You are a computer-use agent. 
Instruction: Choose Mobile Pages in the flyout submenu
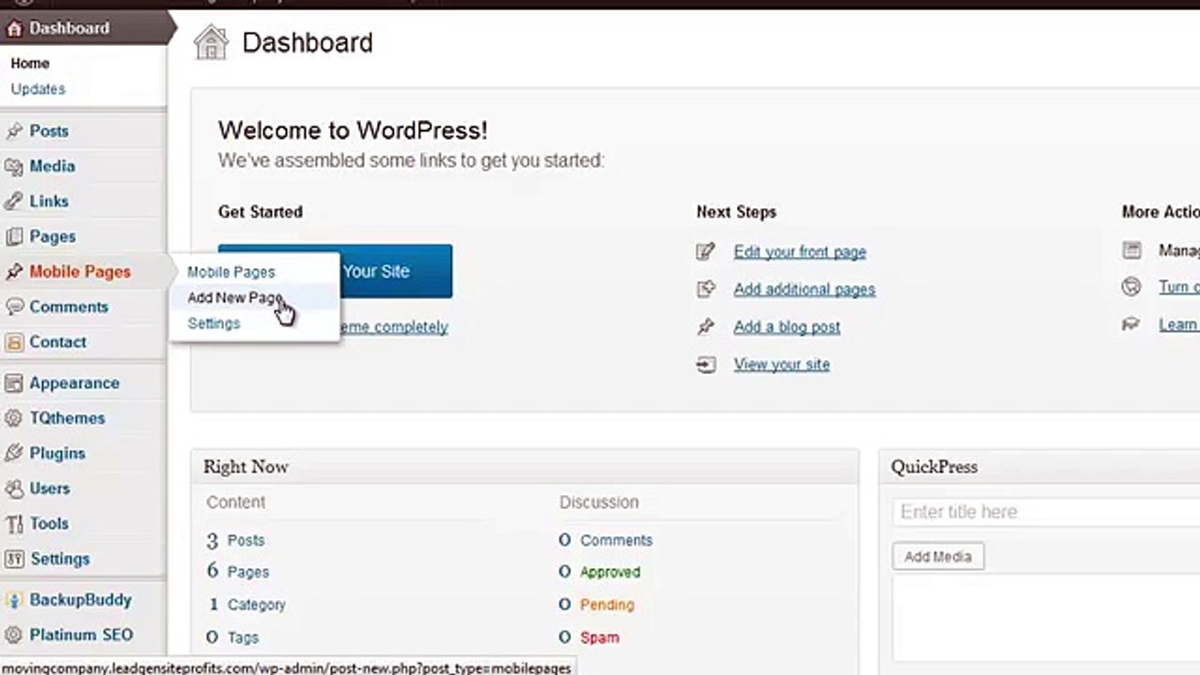coord(231,272)
